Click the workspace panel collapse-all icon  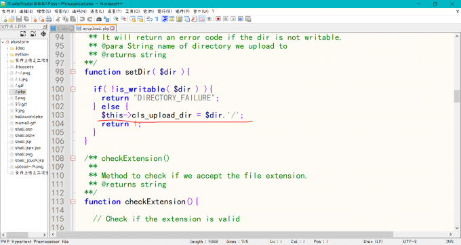pos(33,34)
